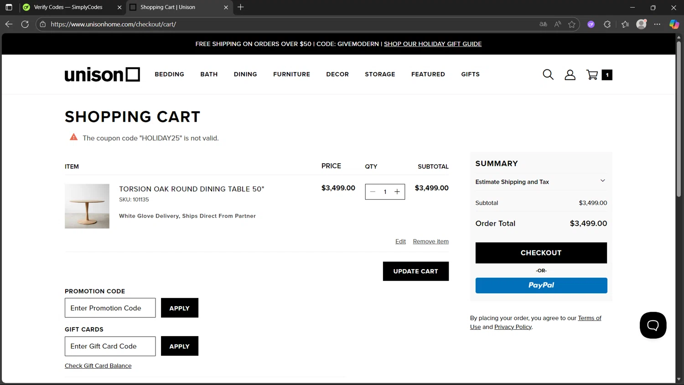This screenshot has width=684, height=385.
Task: Click the White Glove Delivery note
Action: pyautogui.click(x=187, y=216)
